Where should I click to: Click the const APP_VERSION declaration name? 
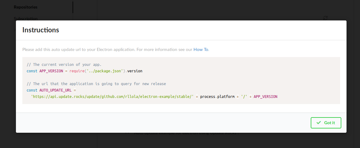51,71
